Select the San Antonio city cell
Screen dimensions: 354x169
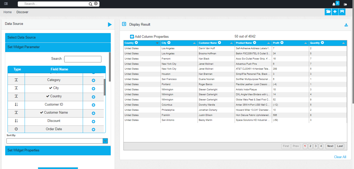179,120
